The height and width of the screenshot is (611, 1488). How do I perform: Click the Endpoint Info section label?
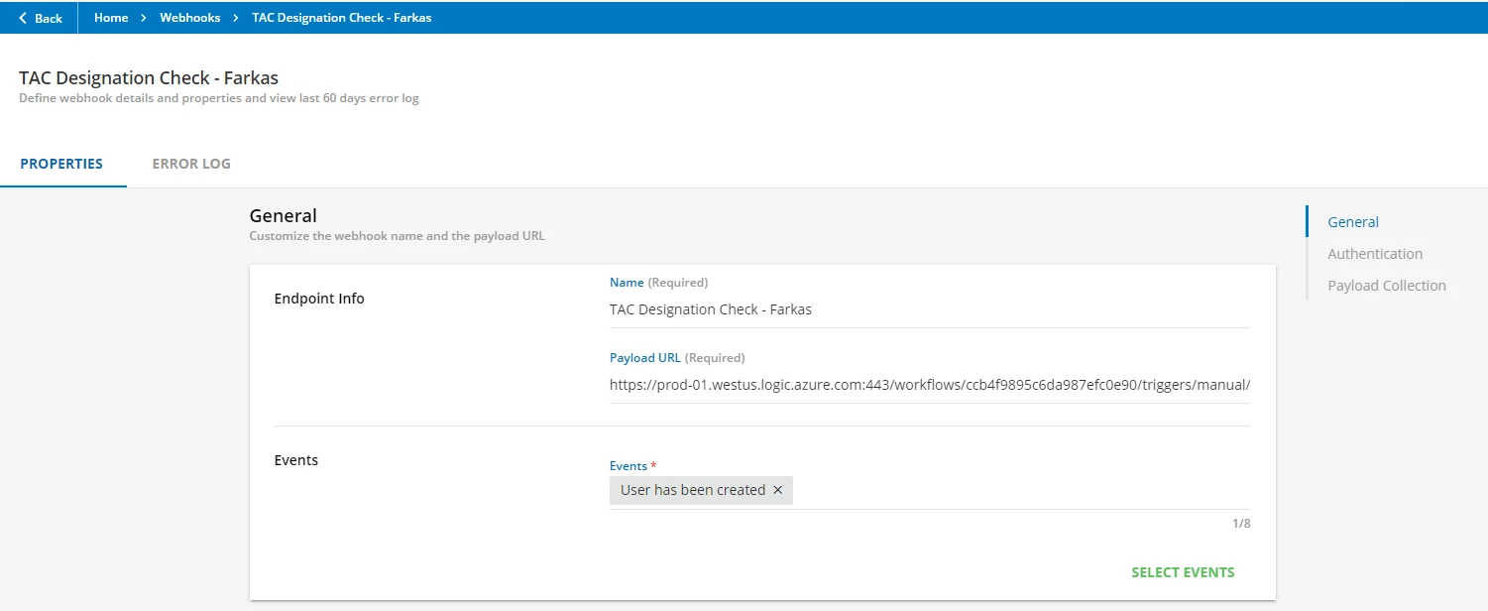point(319,299)
